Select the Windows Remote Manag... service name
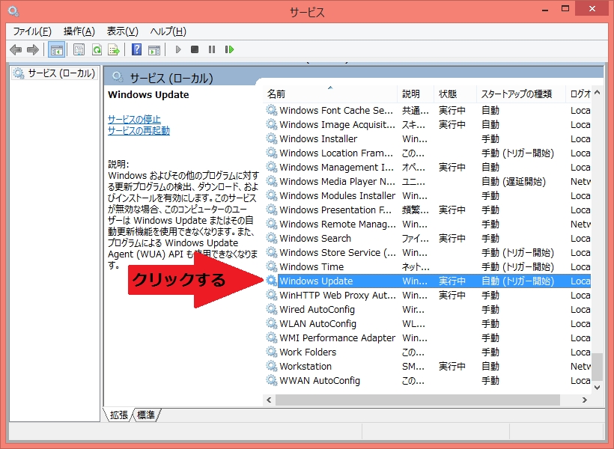Viewport: 614px width, 449px height. (338, 224)
